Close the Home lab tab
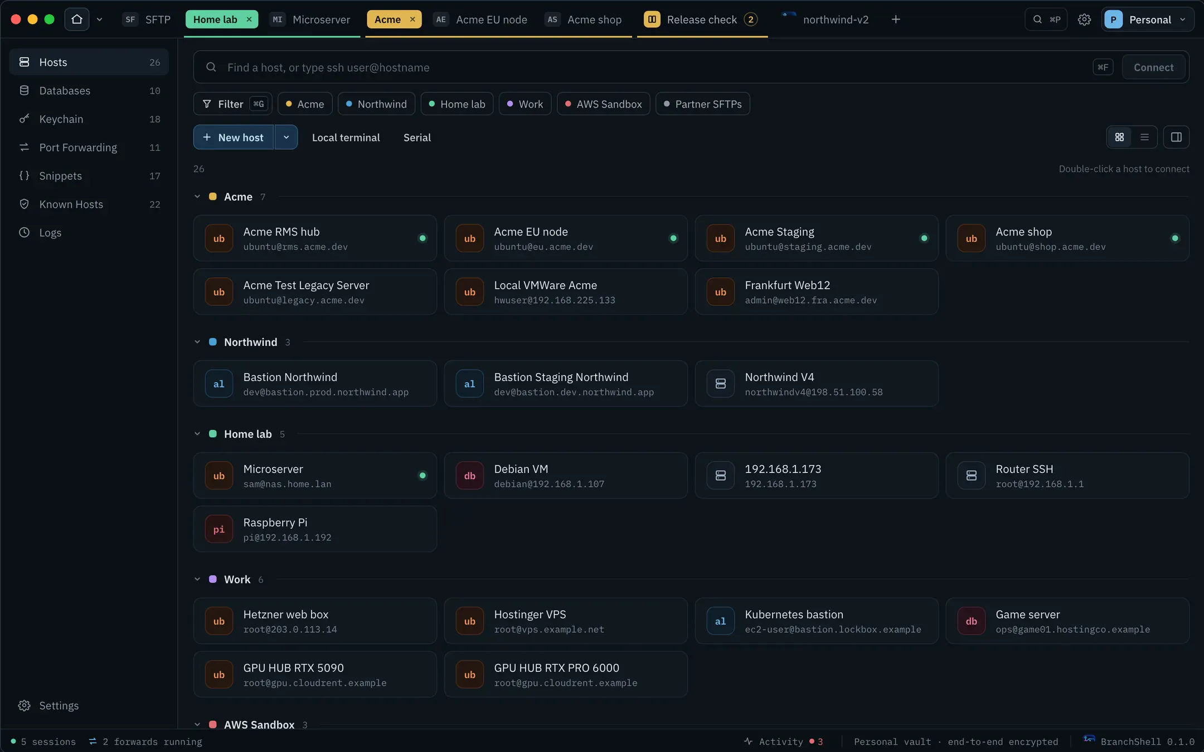This screenshot has width=1204, height=752. point(249,19)
